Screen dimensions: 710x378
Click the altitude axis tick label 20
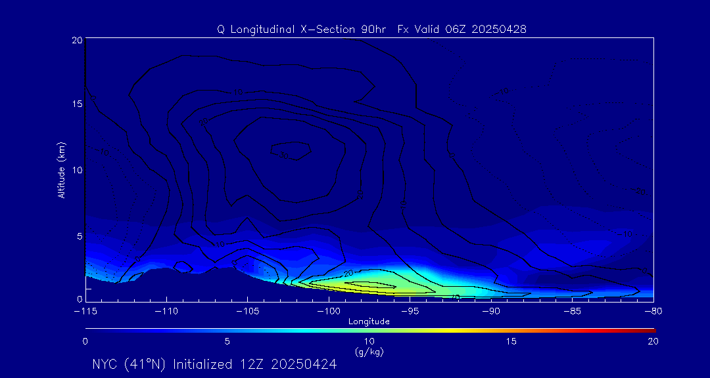pyautogui.click(x=76, y=39)
